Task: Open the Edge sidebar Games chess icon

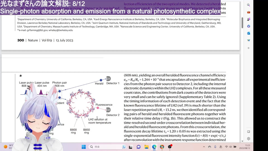Action: point(248,19)
